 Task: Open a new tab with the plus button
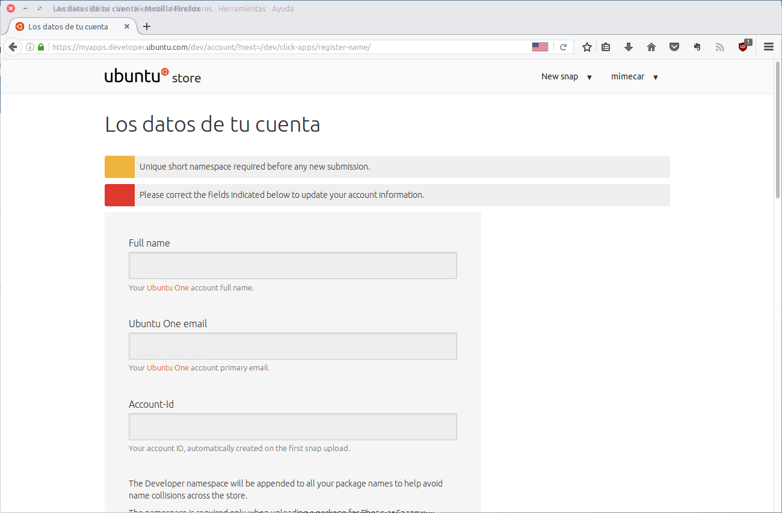point(147,26)
